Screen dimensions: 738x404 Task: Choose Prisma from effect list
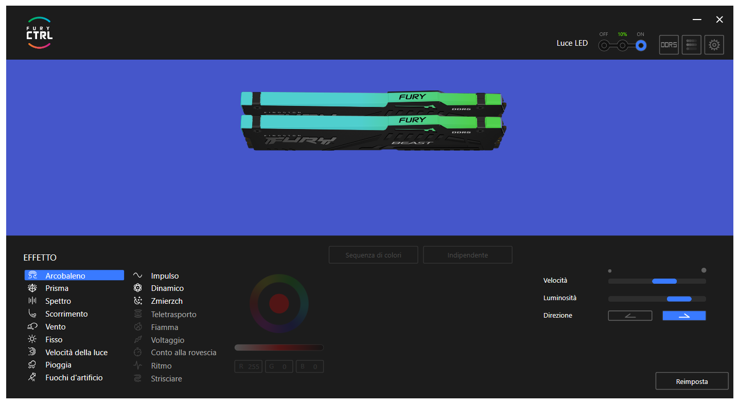tap(57, 288)
